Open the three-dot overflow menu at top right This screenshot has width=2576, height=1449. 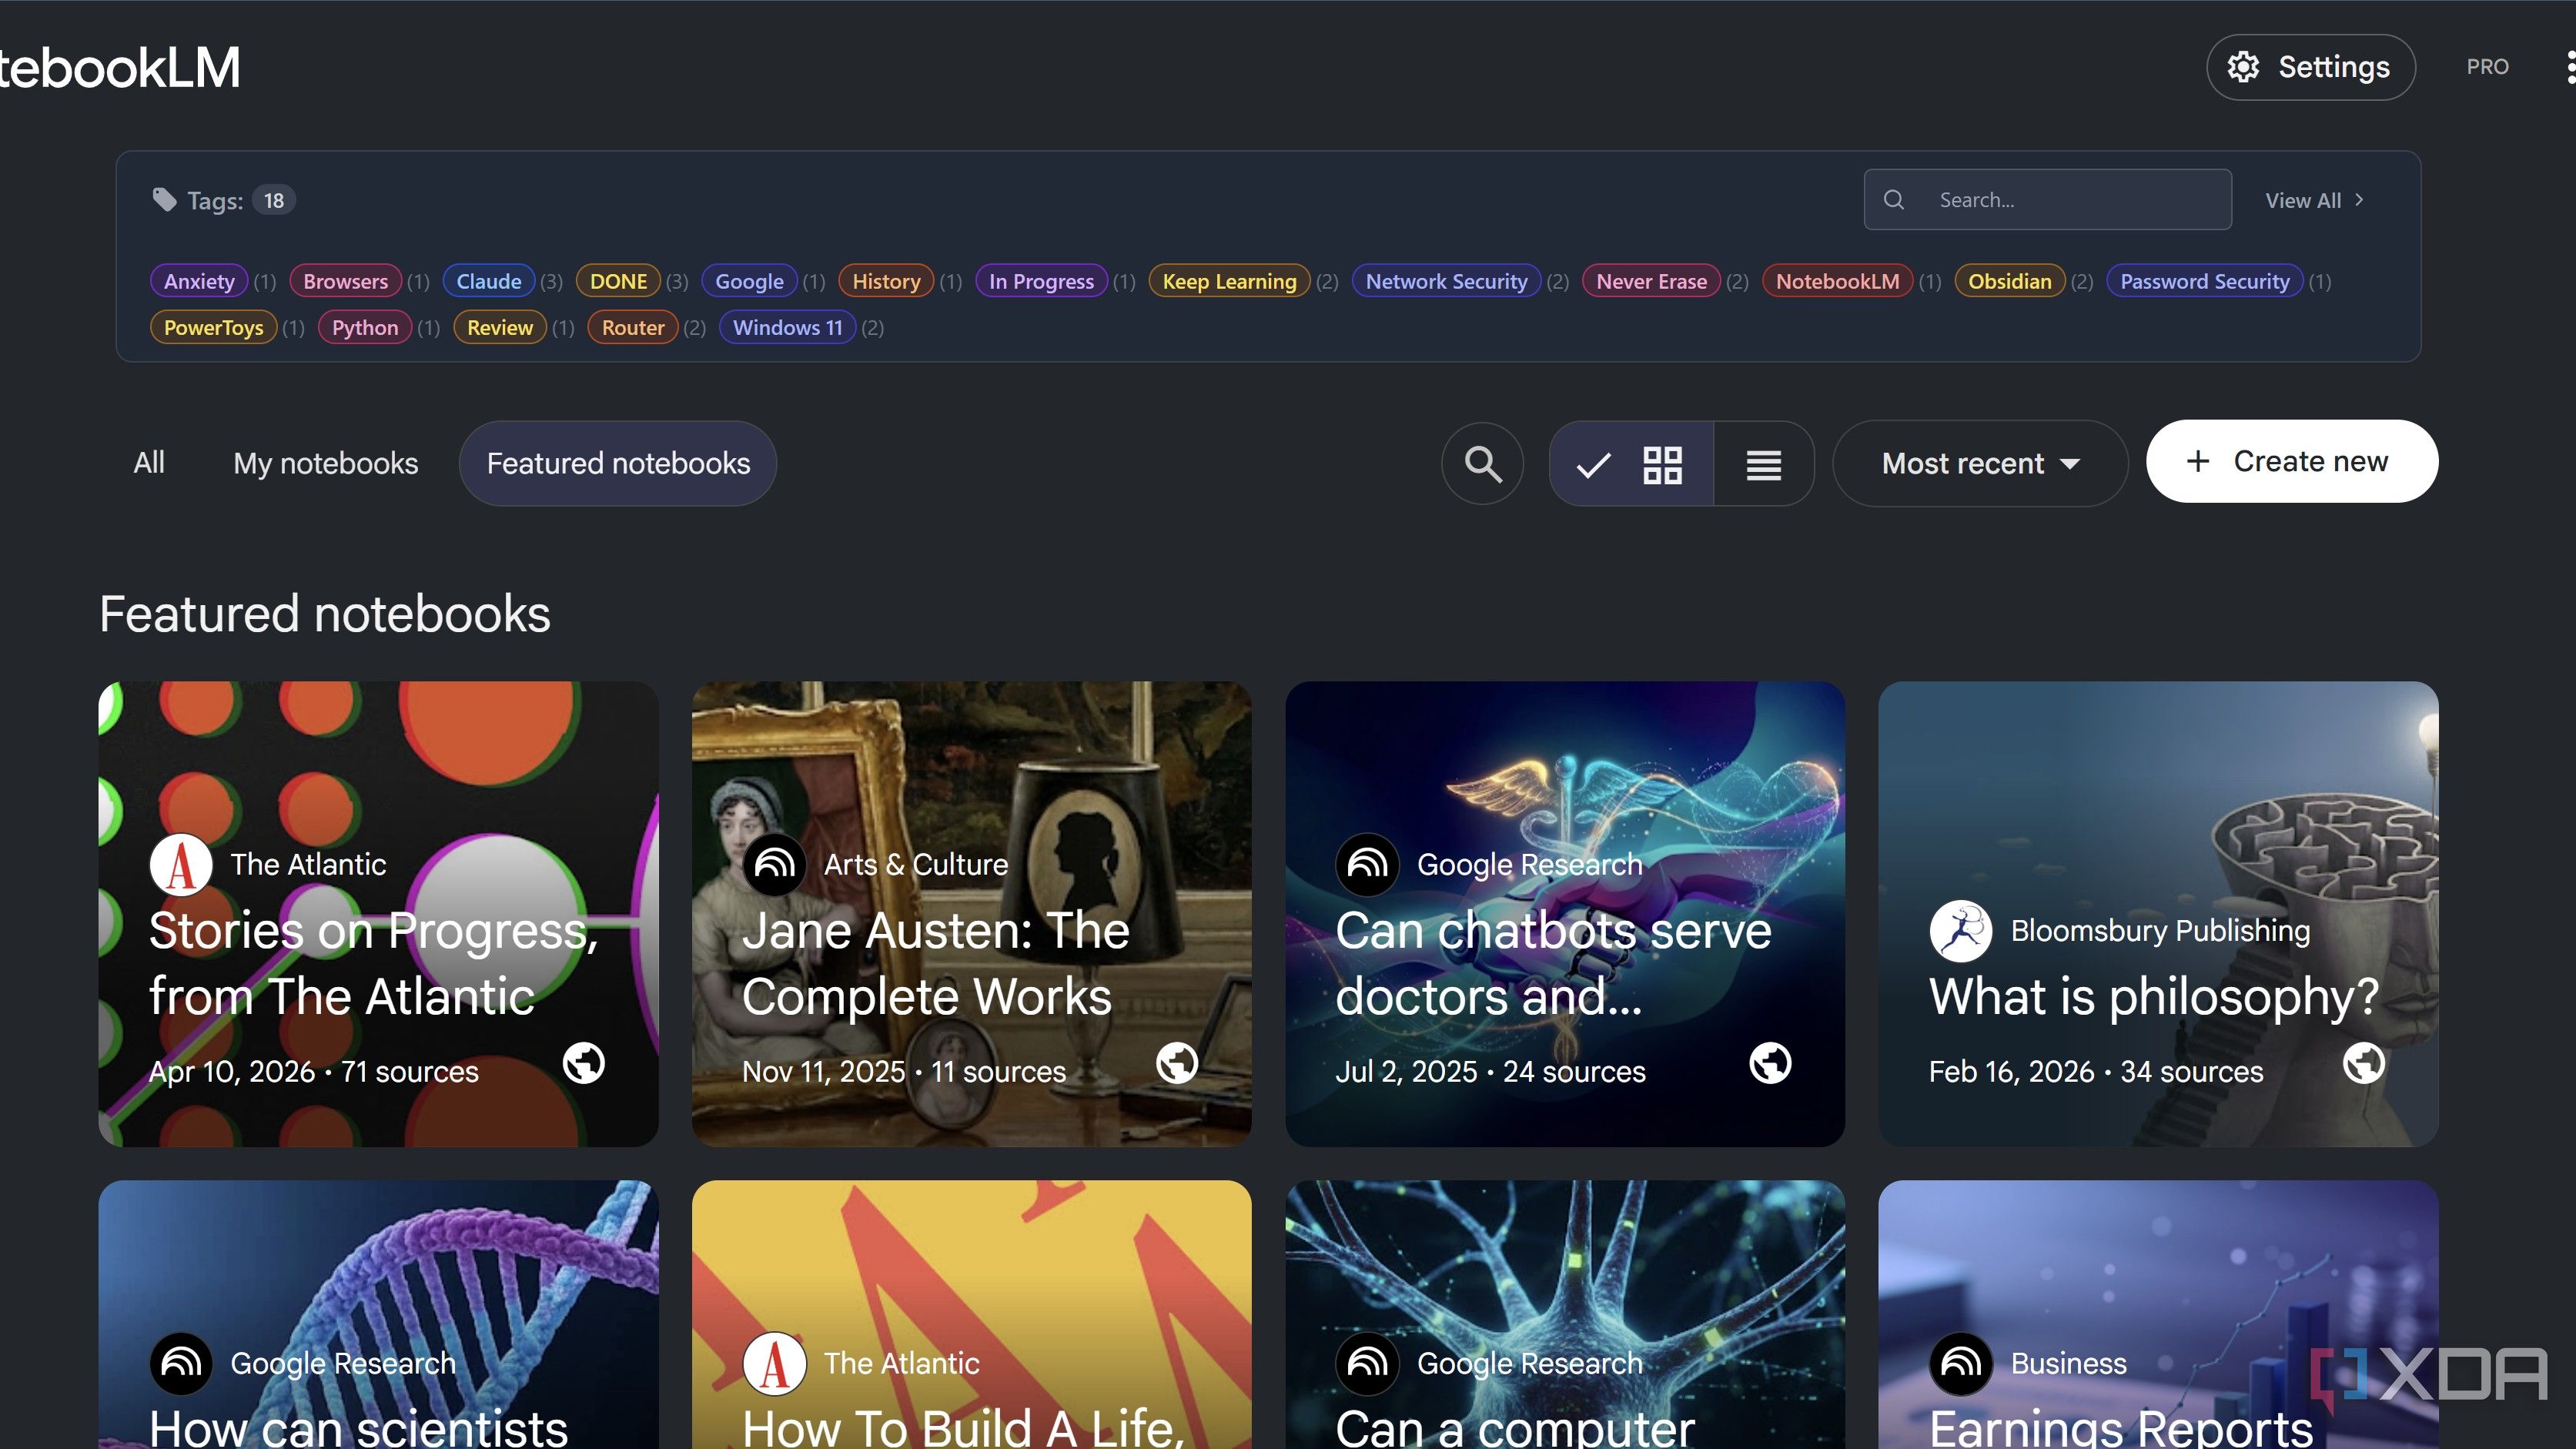(2569, 67)
